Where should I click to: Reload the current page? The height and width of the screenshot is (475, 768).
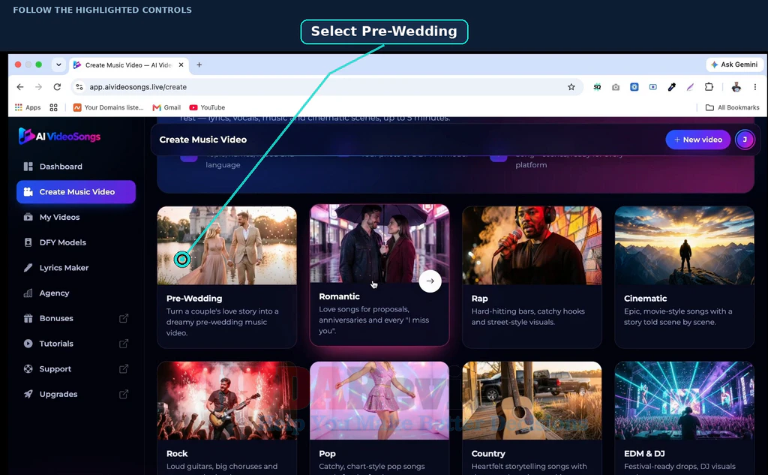click(57, 87)
